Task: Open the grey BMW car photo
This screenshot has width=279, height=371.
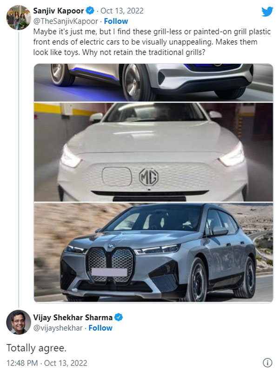Action: [x=153, y=253]
